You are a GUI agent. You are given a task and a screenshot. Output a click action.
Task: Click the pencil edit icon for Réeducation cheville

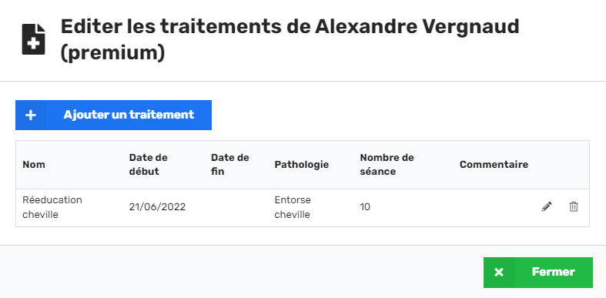(547, 207)
